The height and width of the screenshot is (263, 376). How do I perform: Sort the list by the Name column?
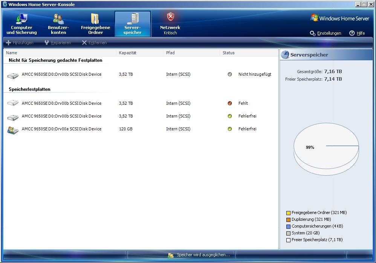[x=60, y=53]
